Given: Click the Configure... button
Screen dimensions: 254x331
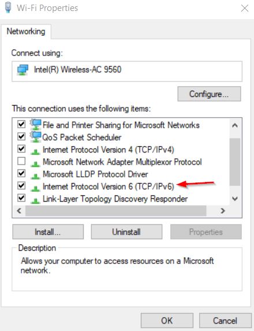Looking at the screenshot, I should click(x=209, y=94).
